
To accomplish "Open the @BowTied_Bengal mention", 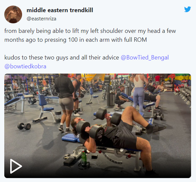I will (x=145, y=57).
